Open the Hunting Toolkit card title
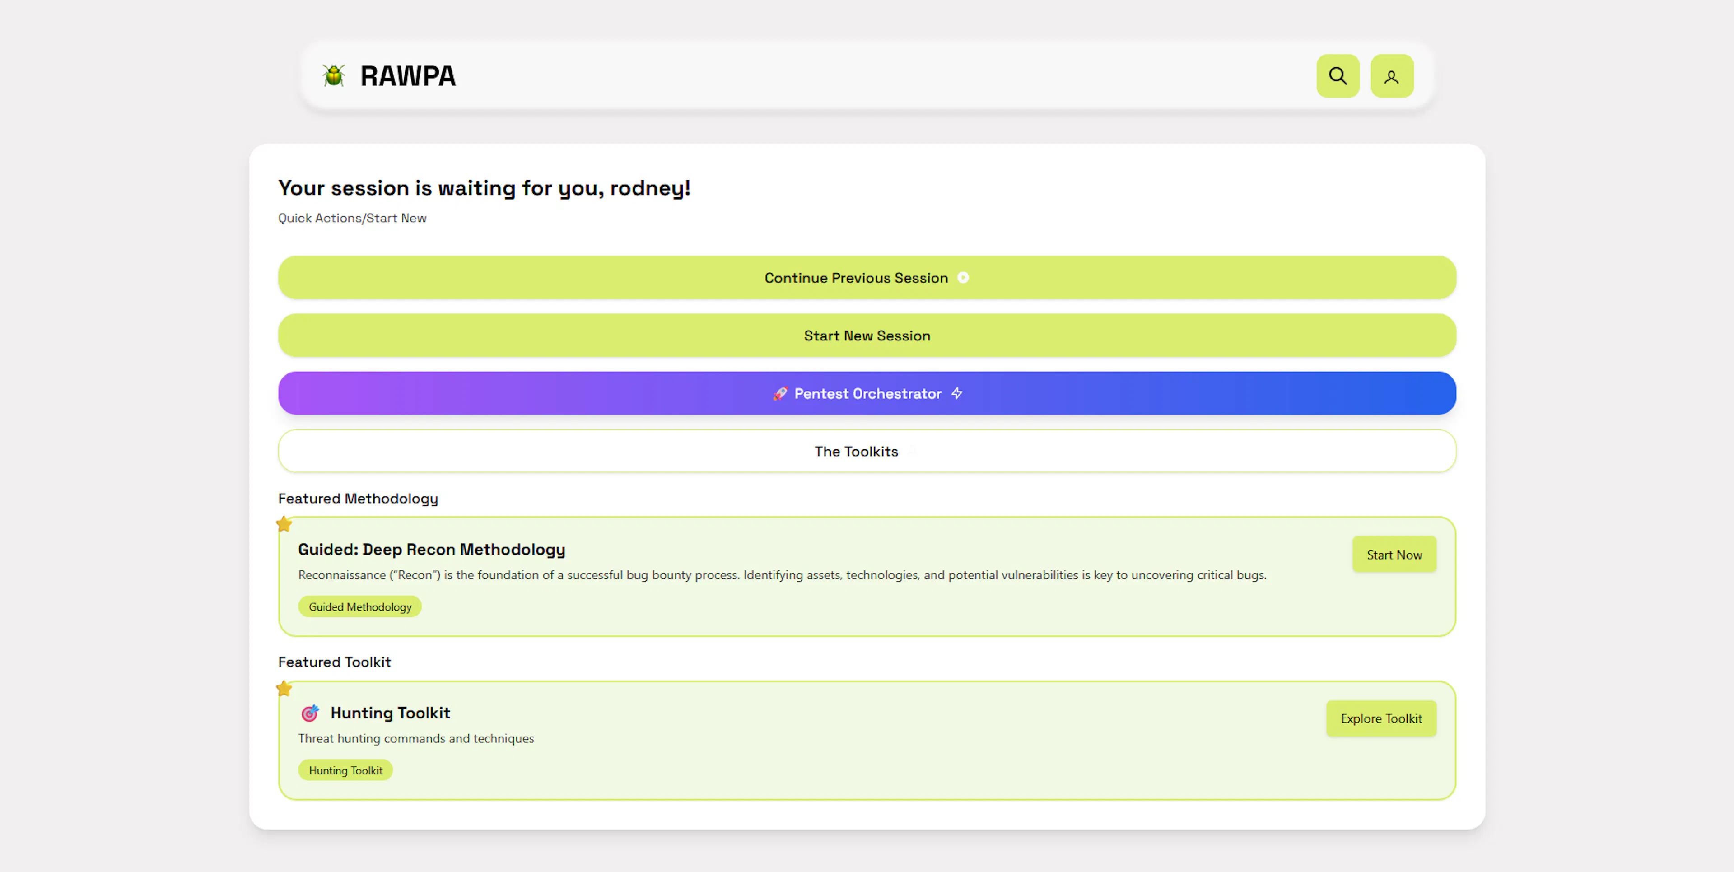Viewport: 1734px width, 872px height. coord(390,713)
